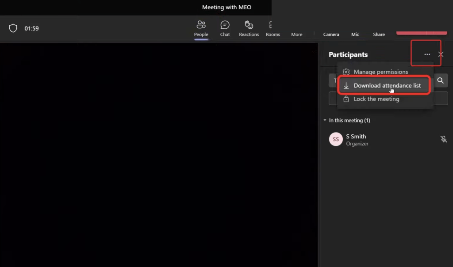
Task: Open the Participants more options ellipsis
Action: 427,54
